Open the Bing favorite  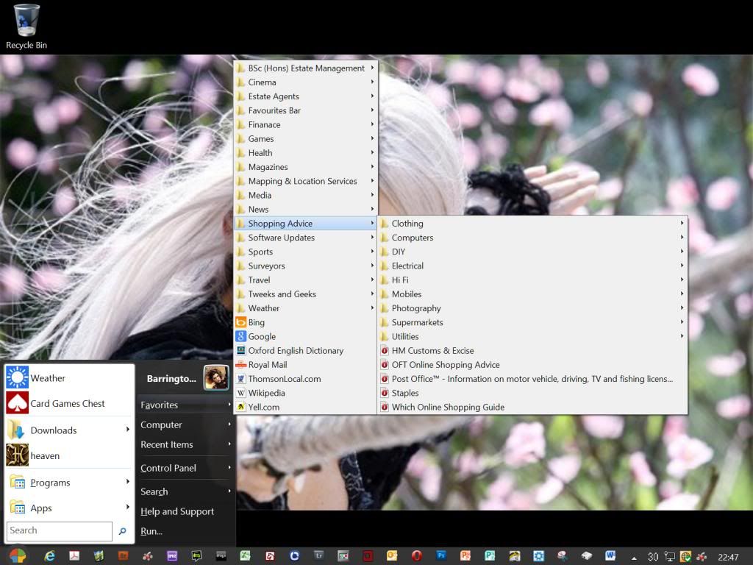click(306, 322)
